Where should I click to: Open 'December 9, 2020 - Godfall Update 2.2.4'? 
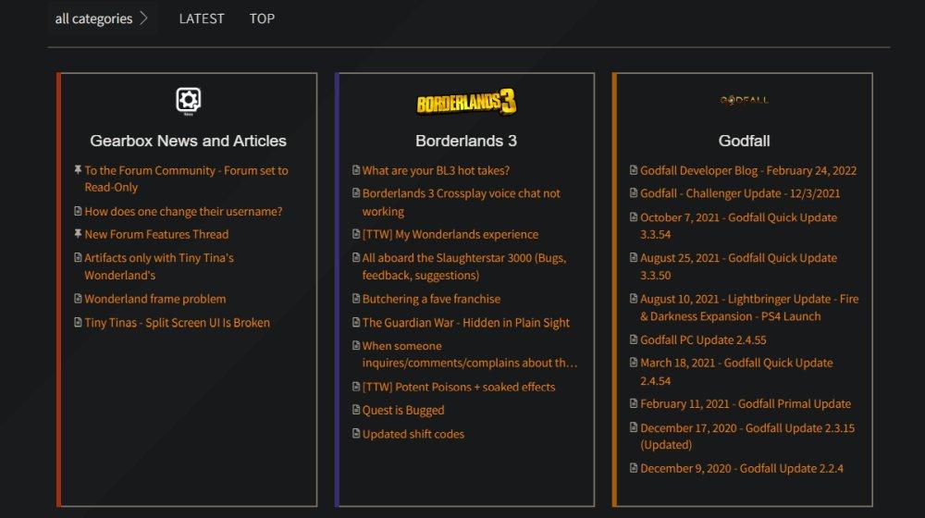742,468
